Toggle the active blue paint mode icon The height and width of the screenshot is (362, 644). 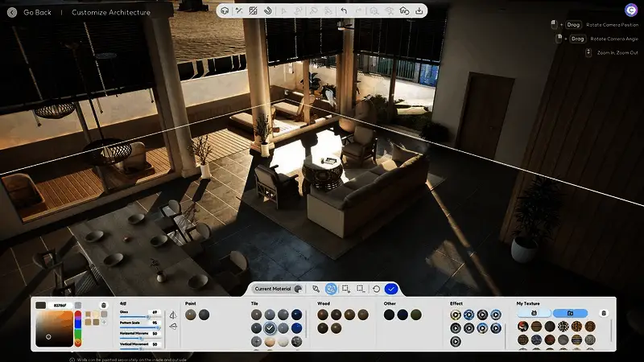pos(332,289)
